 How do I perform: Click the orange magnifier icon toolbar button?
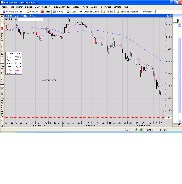point(108,11)
